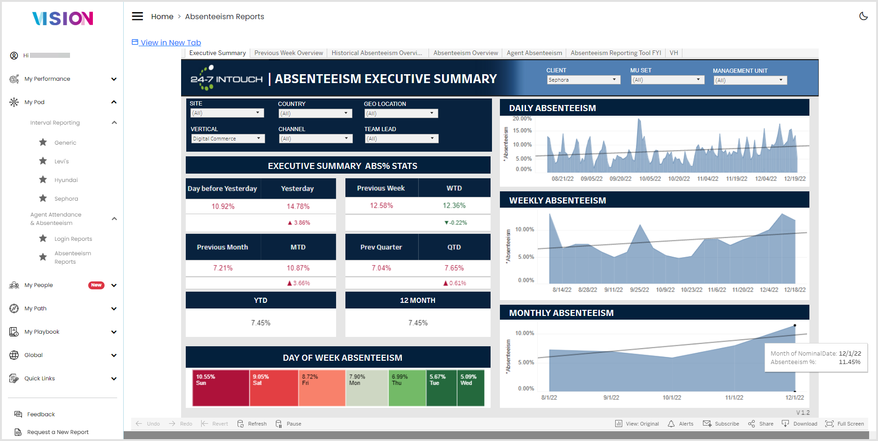
Task: Open the Alerts bell
Action: pos(681,424)
